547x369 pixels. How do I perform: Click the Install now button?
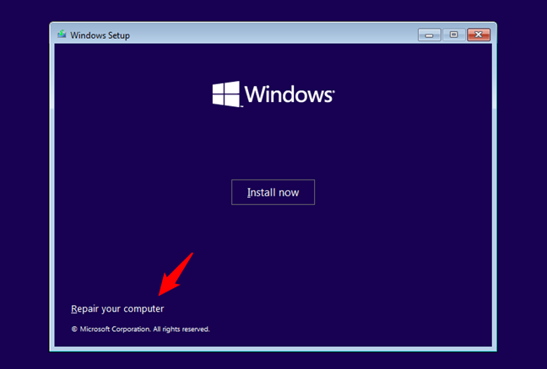pos(273,192)
